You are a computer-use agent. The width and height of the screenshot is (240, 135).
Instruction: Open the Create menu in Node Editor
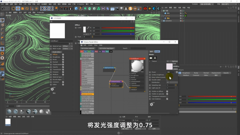[90, 45]
